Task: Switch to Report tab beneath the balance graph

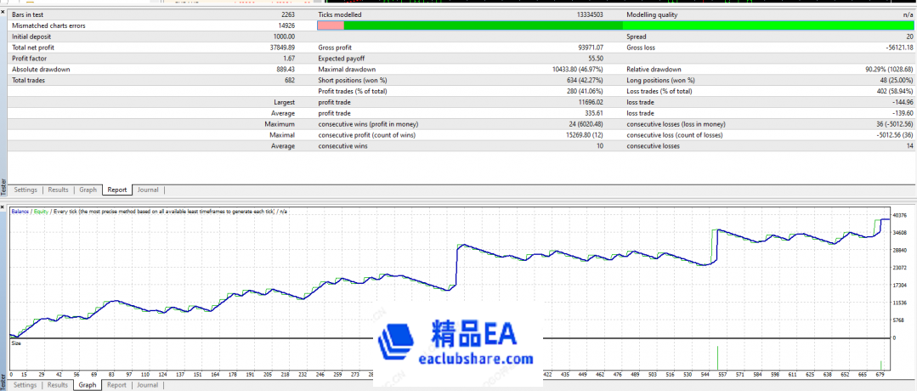Action: pyautogui.click(x=117, y=385)
